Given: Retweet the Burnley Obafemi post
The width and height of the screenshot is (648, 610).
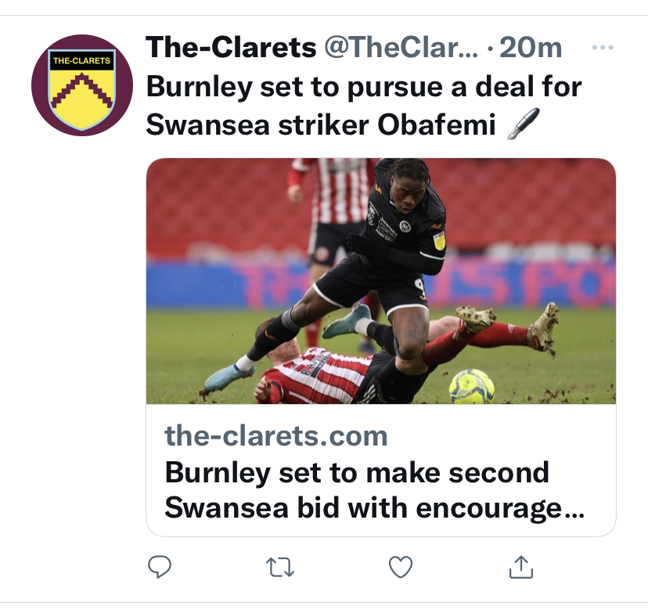Looking at the screenshot, I should pyautogui.click(x=280, y=567).
